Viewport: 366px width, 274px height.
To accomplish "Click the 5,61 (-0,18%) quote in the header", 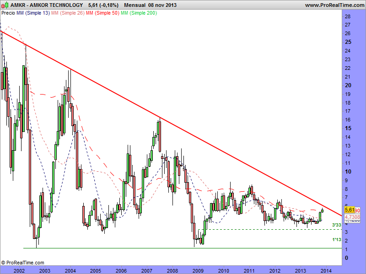I will point(103,5).
